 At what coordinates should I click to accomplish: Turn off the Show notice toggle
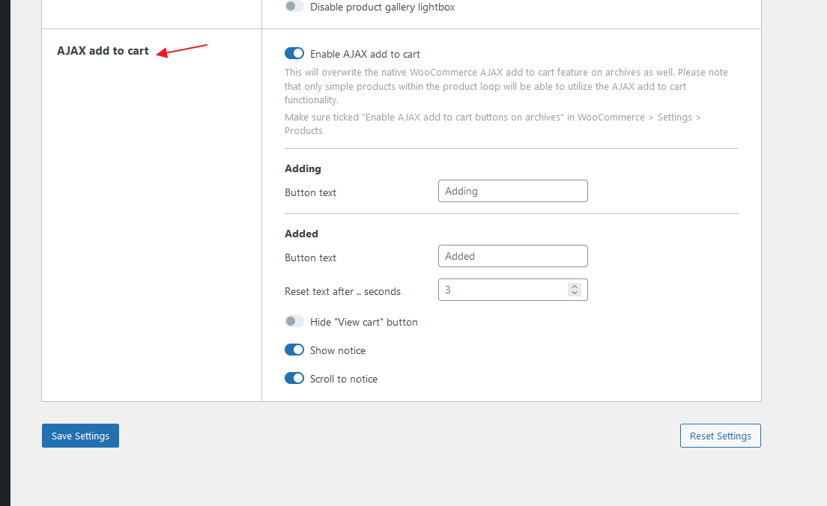click(294, 350)
